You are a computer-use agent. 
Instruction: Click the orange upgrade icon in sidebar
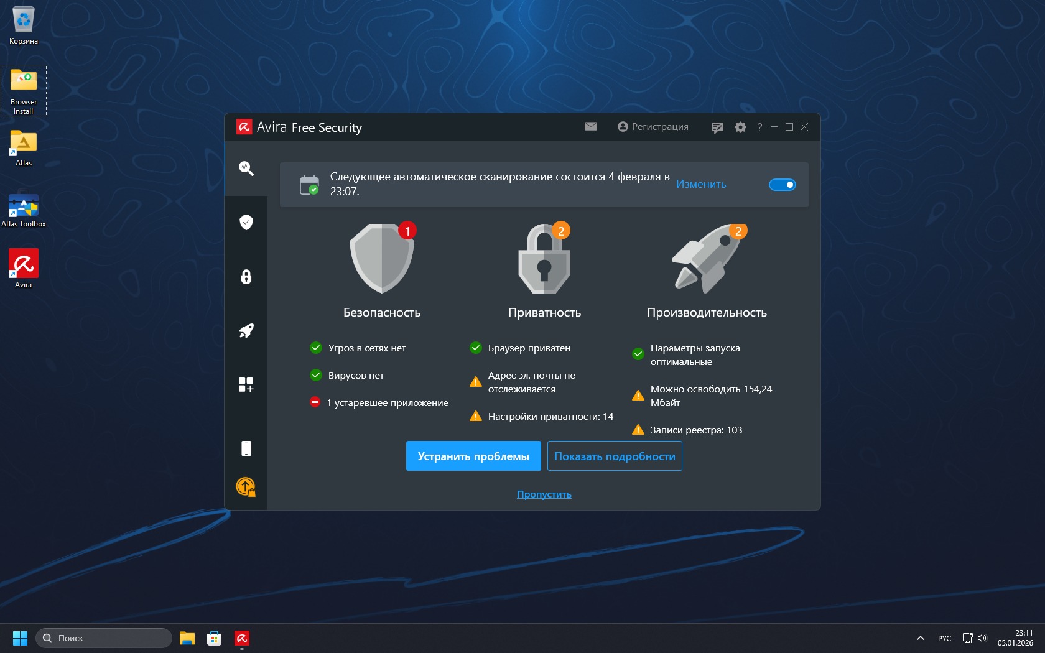[x=246, y=487]
